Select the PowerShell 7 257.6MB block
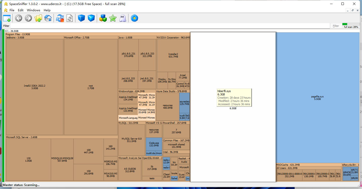The image size is (362, 189). click(176, 131)
